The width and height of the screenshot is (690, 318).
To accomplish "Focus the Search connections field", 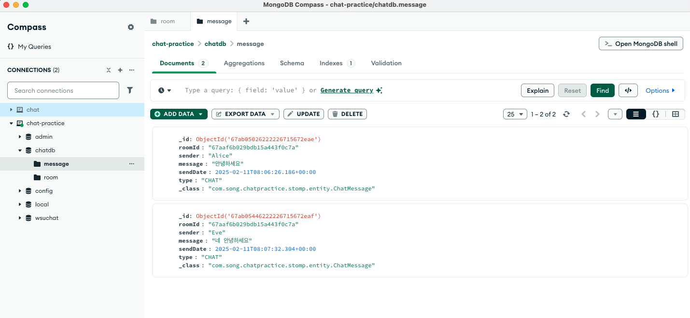I will 63,90.
